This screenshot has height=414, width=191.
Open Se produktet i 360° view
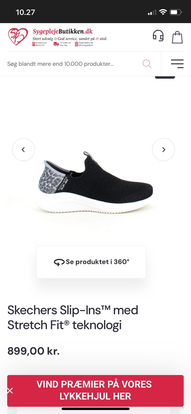tap(91, 262)
